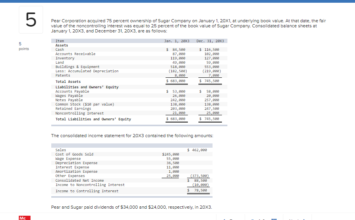The image size is (355, 220).
Task: Click Cash value $ 84,500
Action: coord(176,50)
